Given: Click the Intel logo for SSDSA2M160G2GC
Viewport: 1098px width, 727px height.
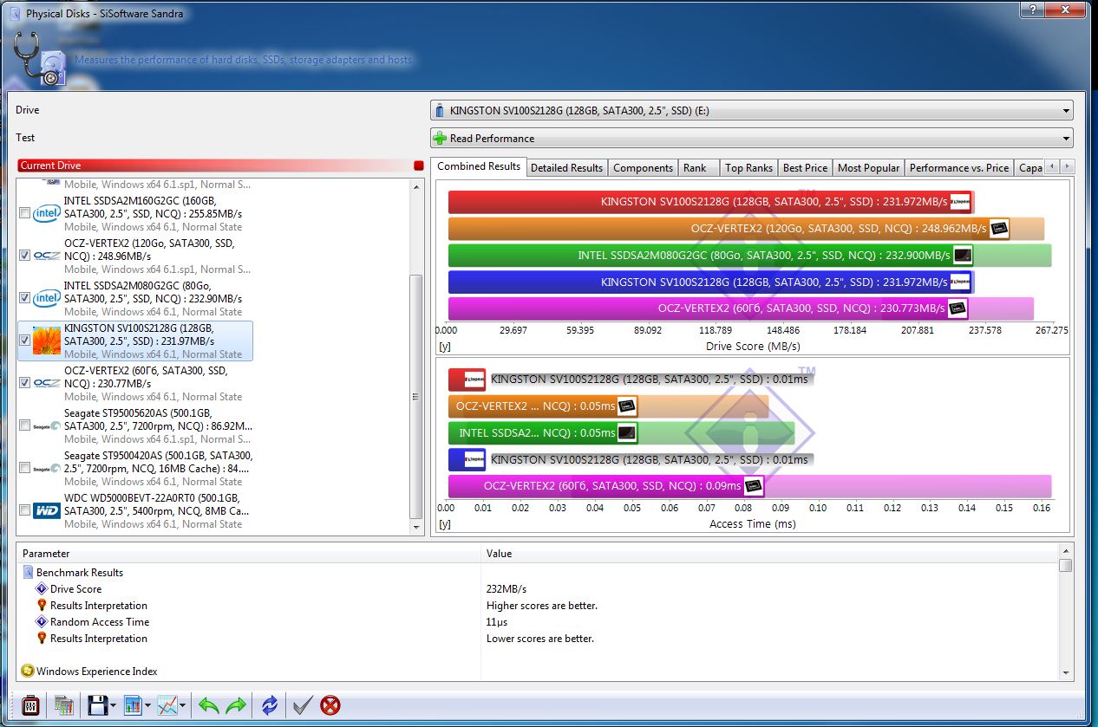Looking at the screenshot, I should pos(46,213).
